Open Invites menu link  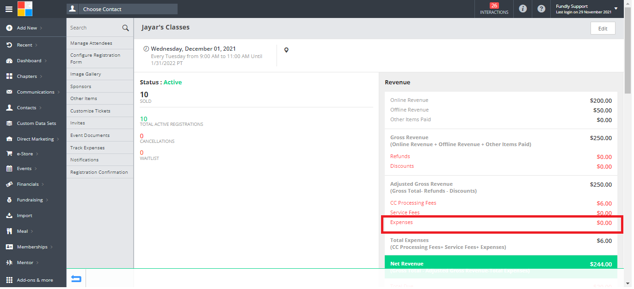(x=100, y=123)
